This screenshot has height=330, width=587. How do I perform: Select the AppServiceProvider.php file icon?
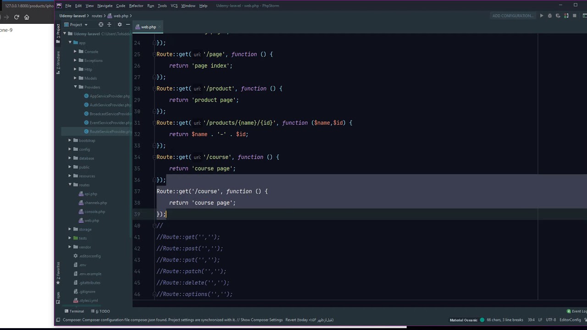[86, 96]
